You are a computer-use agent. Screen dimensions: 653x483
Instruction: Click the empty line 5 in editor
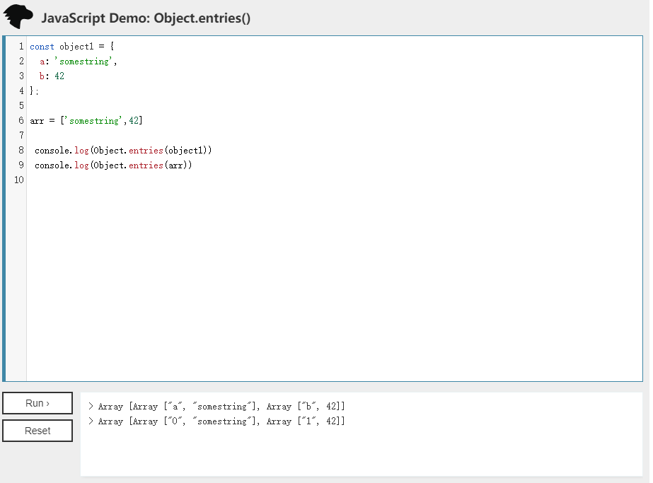[x=212, y=106]
